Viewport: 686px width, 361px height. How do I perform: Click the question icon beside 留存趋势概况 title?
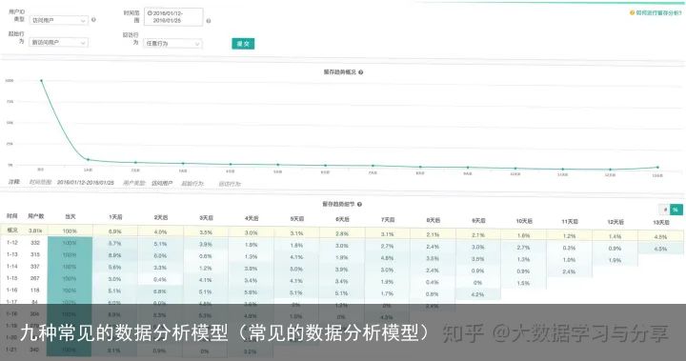click(361, 72)
